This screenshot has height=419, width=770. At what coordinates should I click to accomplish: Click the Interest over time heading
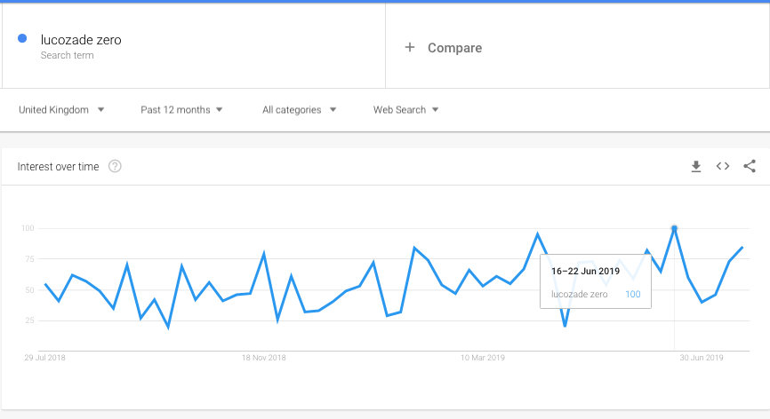[x=58, y=167]
